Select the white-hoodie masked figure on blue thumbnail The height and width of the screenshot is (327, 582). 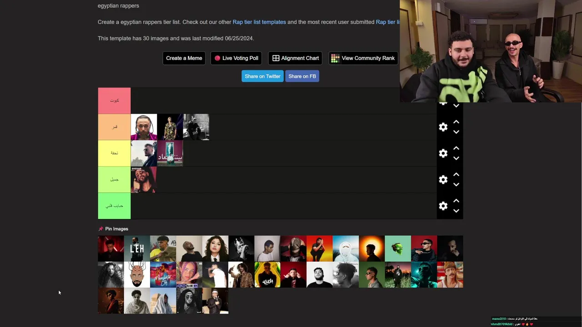[346, 248]
